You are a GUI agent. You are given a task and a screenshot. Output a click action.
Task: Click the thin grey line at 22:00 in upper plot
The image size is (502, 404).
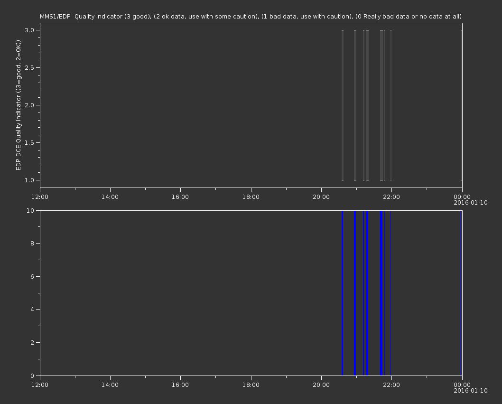pyautogui.click(x=391, y=105)
